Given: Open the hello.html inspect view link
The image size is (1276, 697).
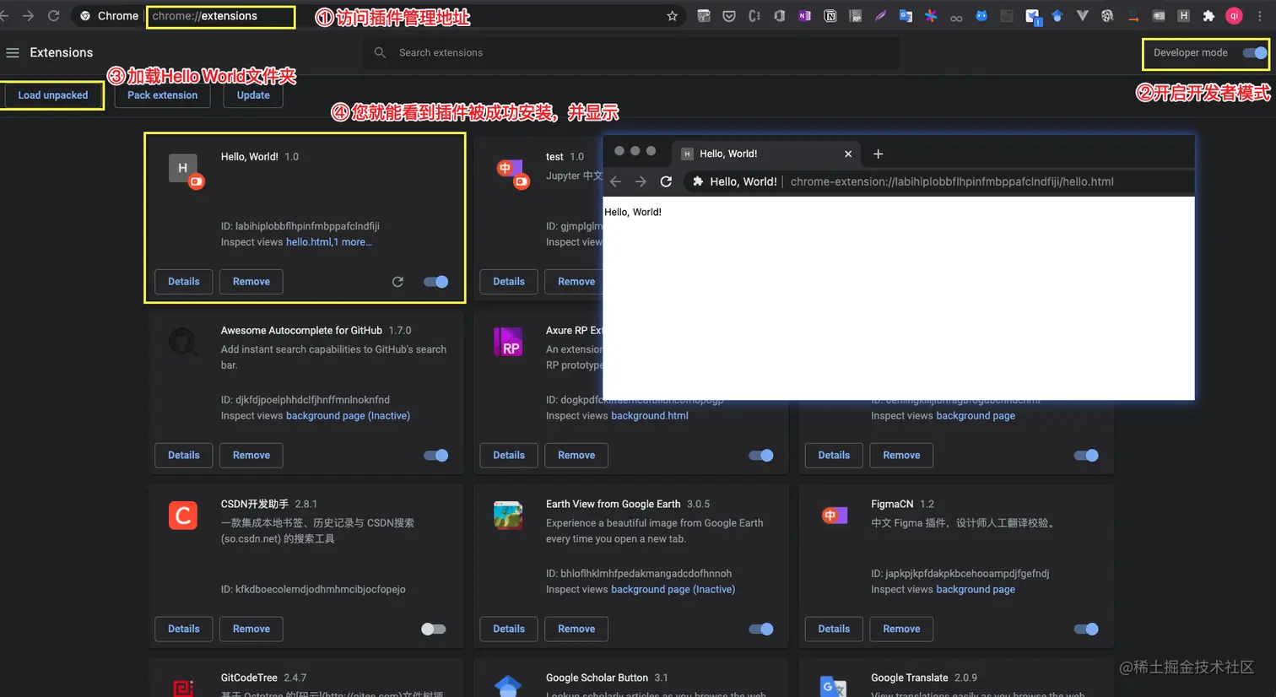Looking at the screenshot, I should (x=309, y=242).
